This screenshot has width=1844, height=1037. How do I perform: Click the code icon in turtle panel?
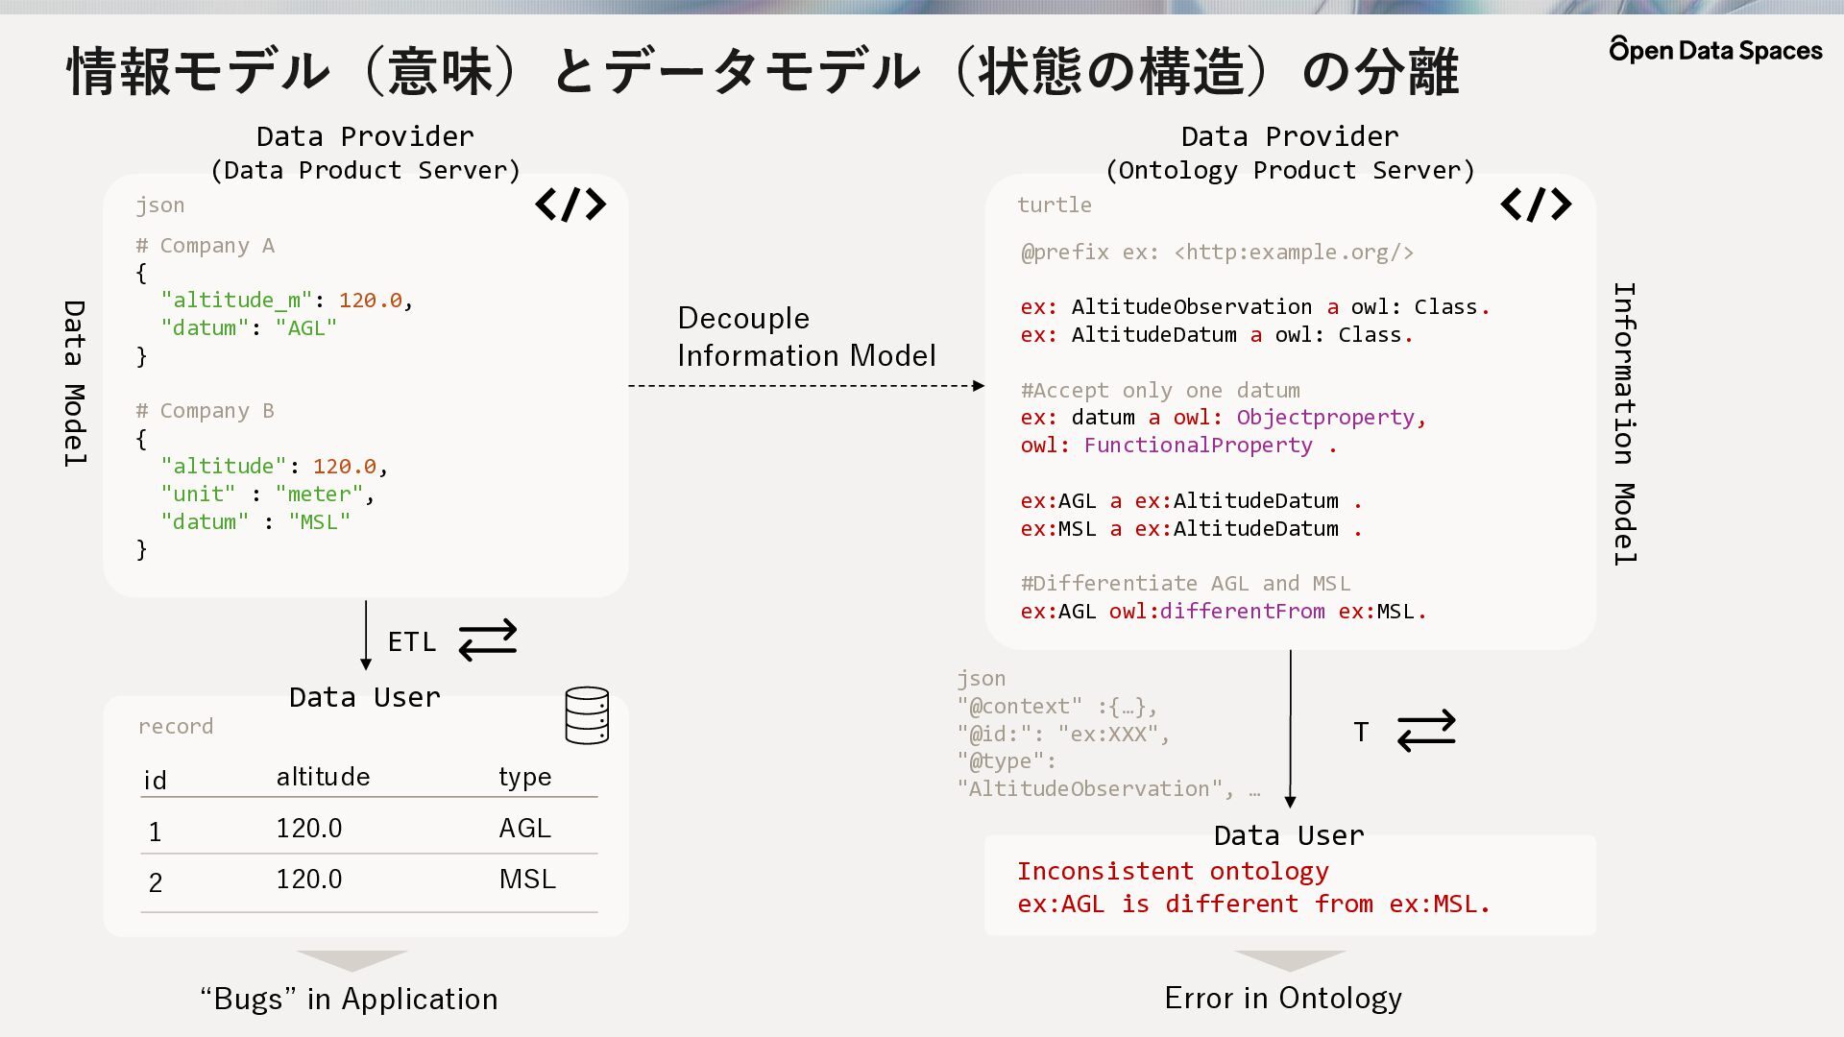click(x=1536, y=204)
